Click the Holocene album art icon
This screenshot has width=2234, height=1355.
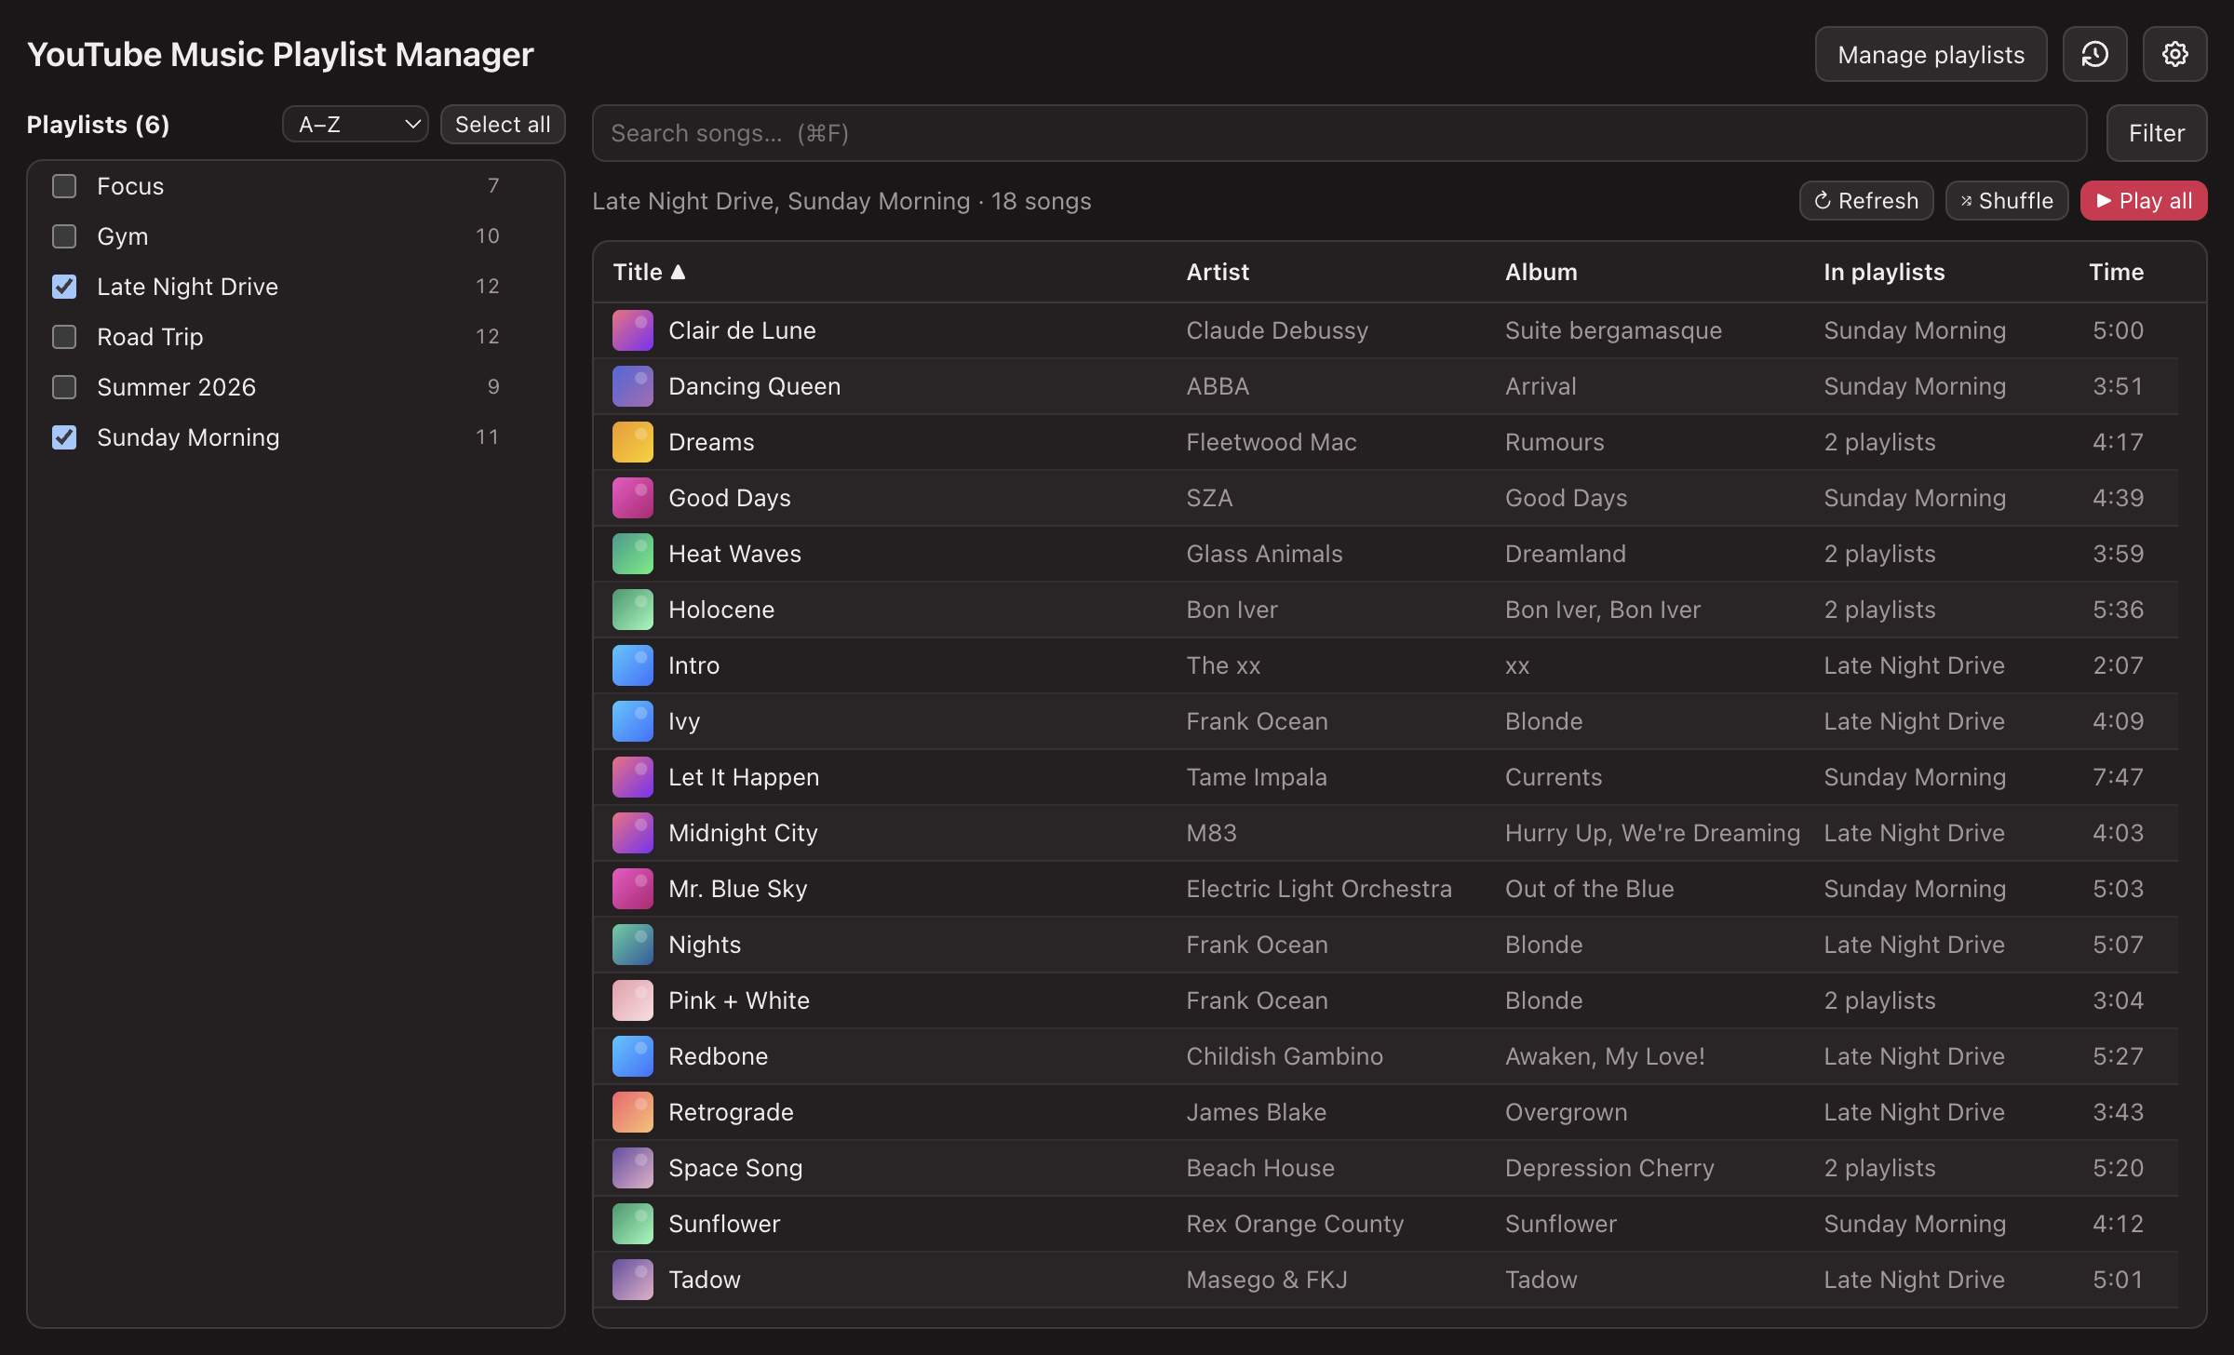click(633, 610)
